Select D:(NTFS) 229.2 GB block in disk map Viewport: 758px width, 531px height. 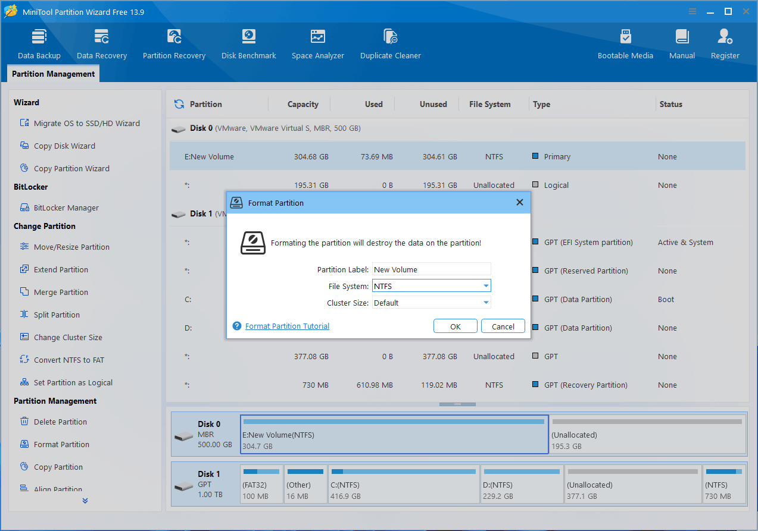tap(522, 485)
